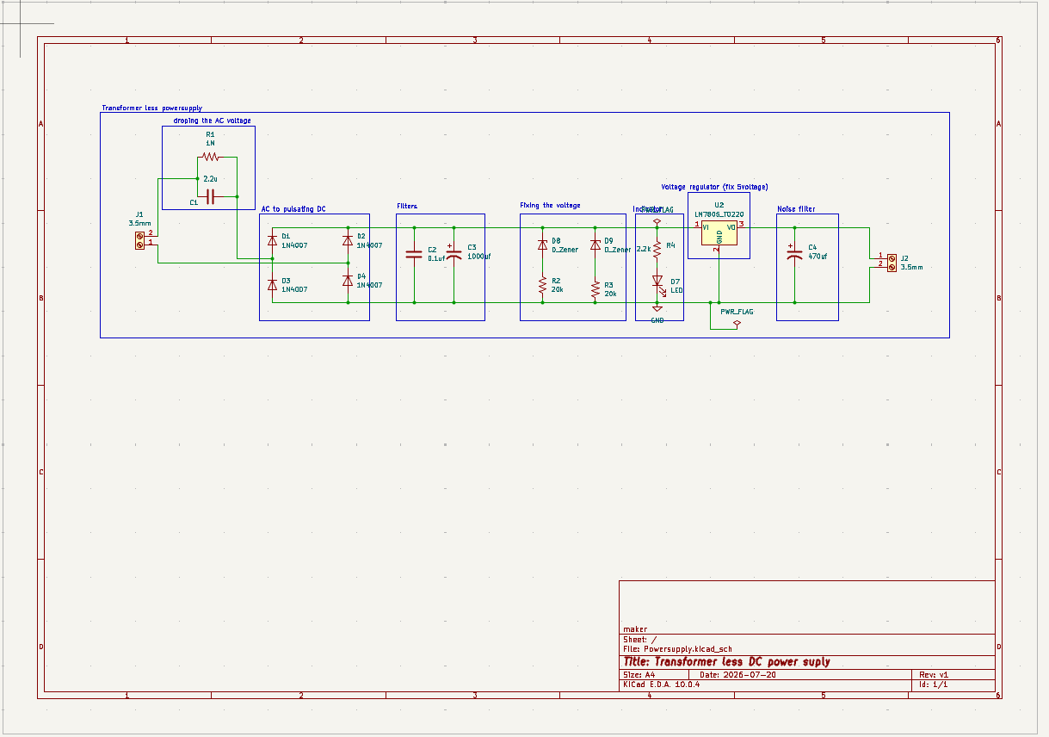Select the R1 resistor symbol
This screenshot has height=737, width=1049.
click(x=209, y=158)
